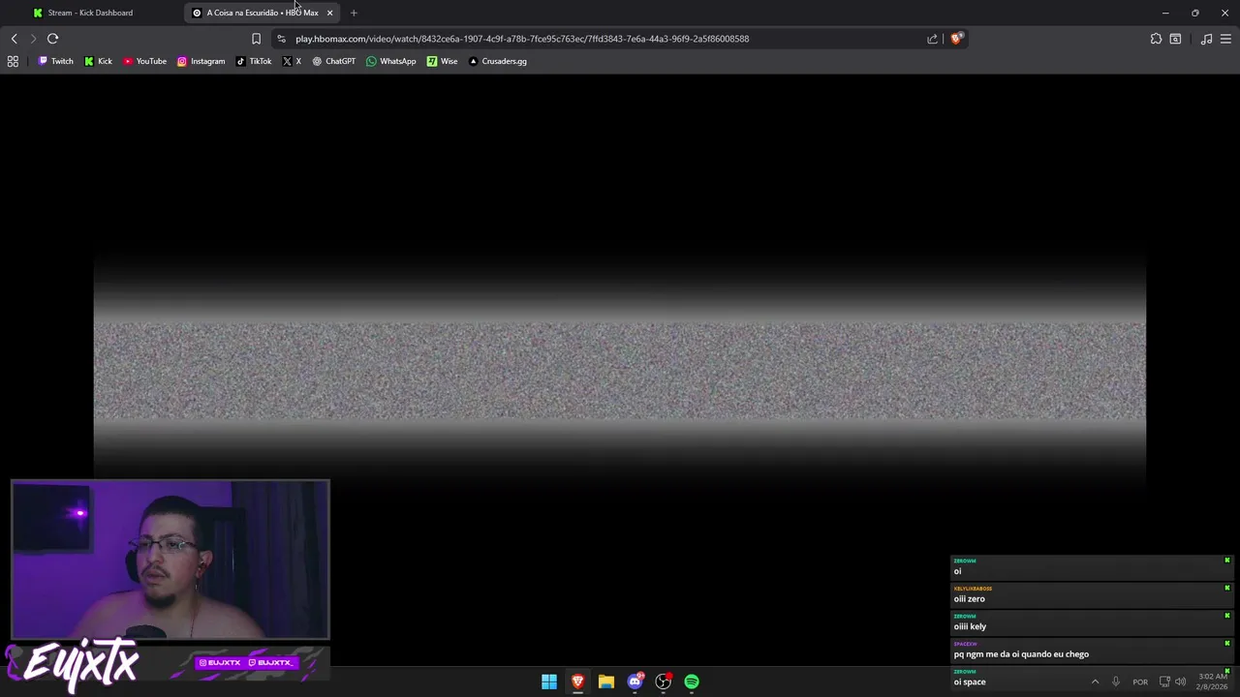1240x697 pixels.
Task: Click the streamer webcam overlay
Action: [x=170, y=560]
